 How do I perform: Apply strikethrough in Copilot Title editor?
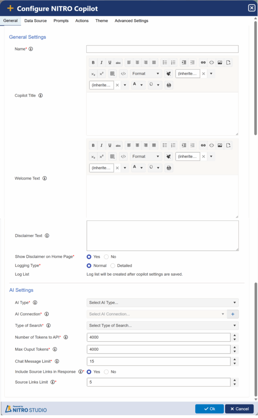(118, 62)
